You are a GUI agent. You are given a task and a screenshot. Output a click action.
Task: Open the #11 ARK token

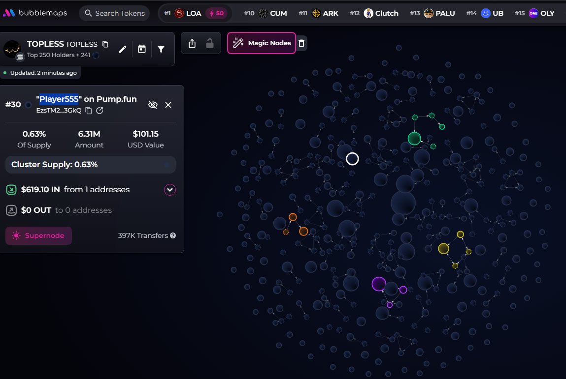[318, 13]
